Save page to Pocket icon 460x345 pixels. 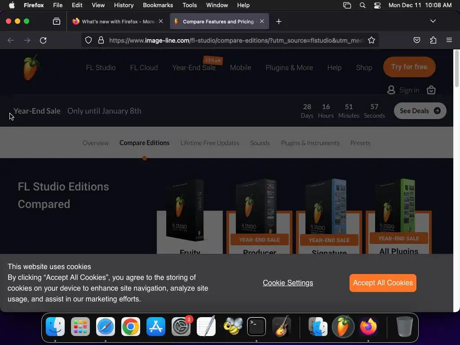pyautogui.click(x=416, y=40)
